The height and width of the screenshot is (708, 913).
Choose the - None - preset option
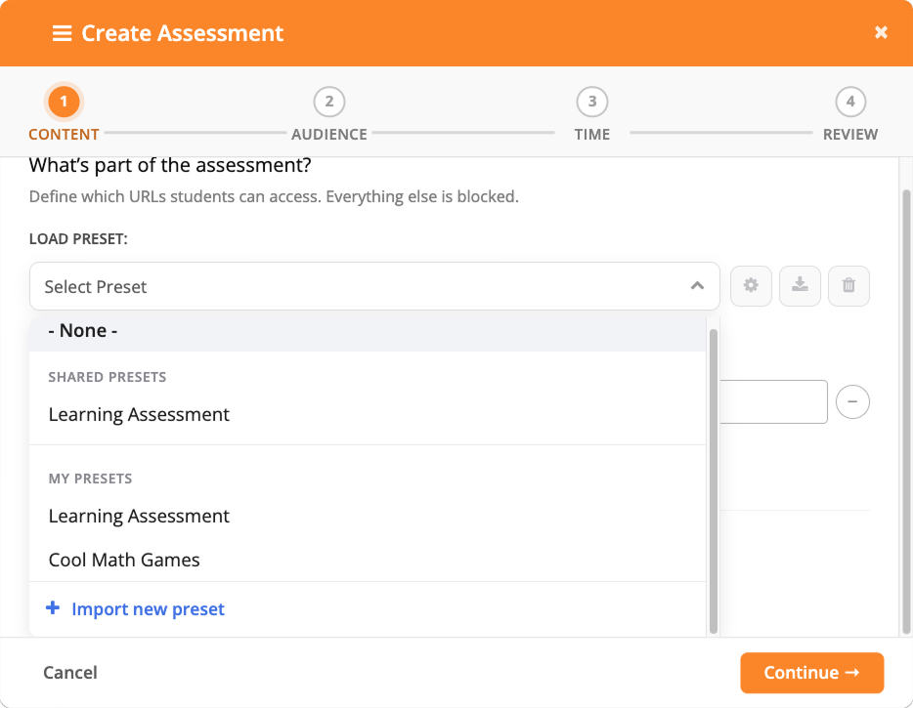pos(368,331)
